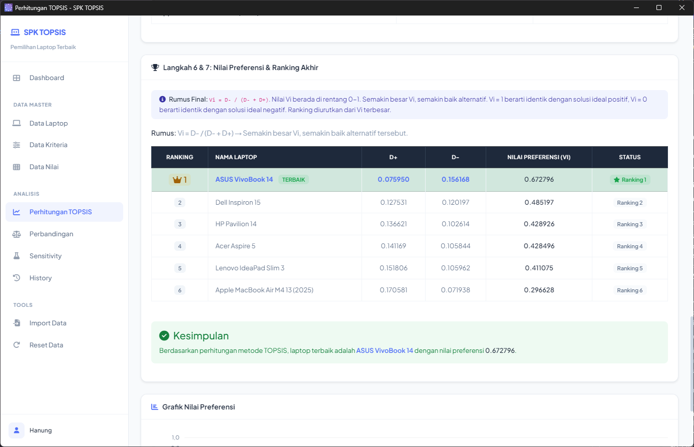Click HP Pavilion 14 laptop name
The width and height of the screenshot is (694, 447).
point(236,224)
